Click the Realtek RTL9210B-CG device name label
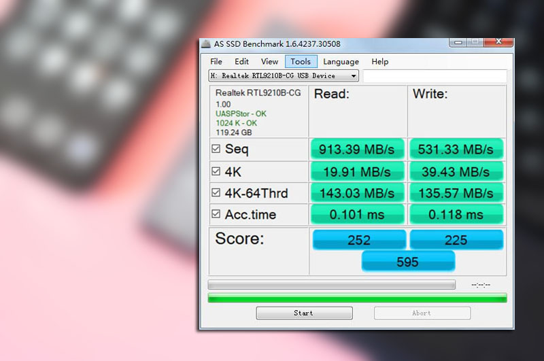 (x=258, y=93)
